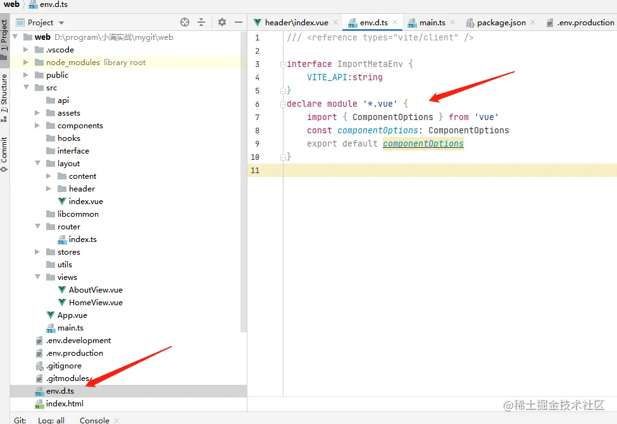Expand the stores folder

(x=37, y=252)
